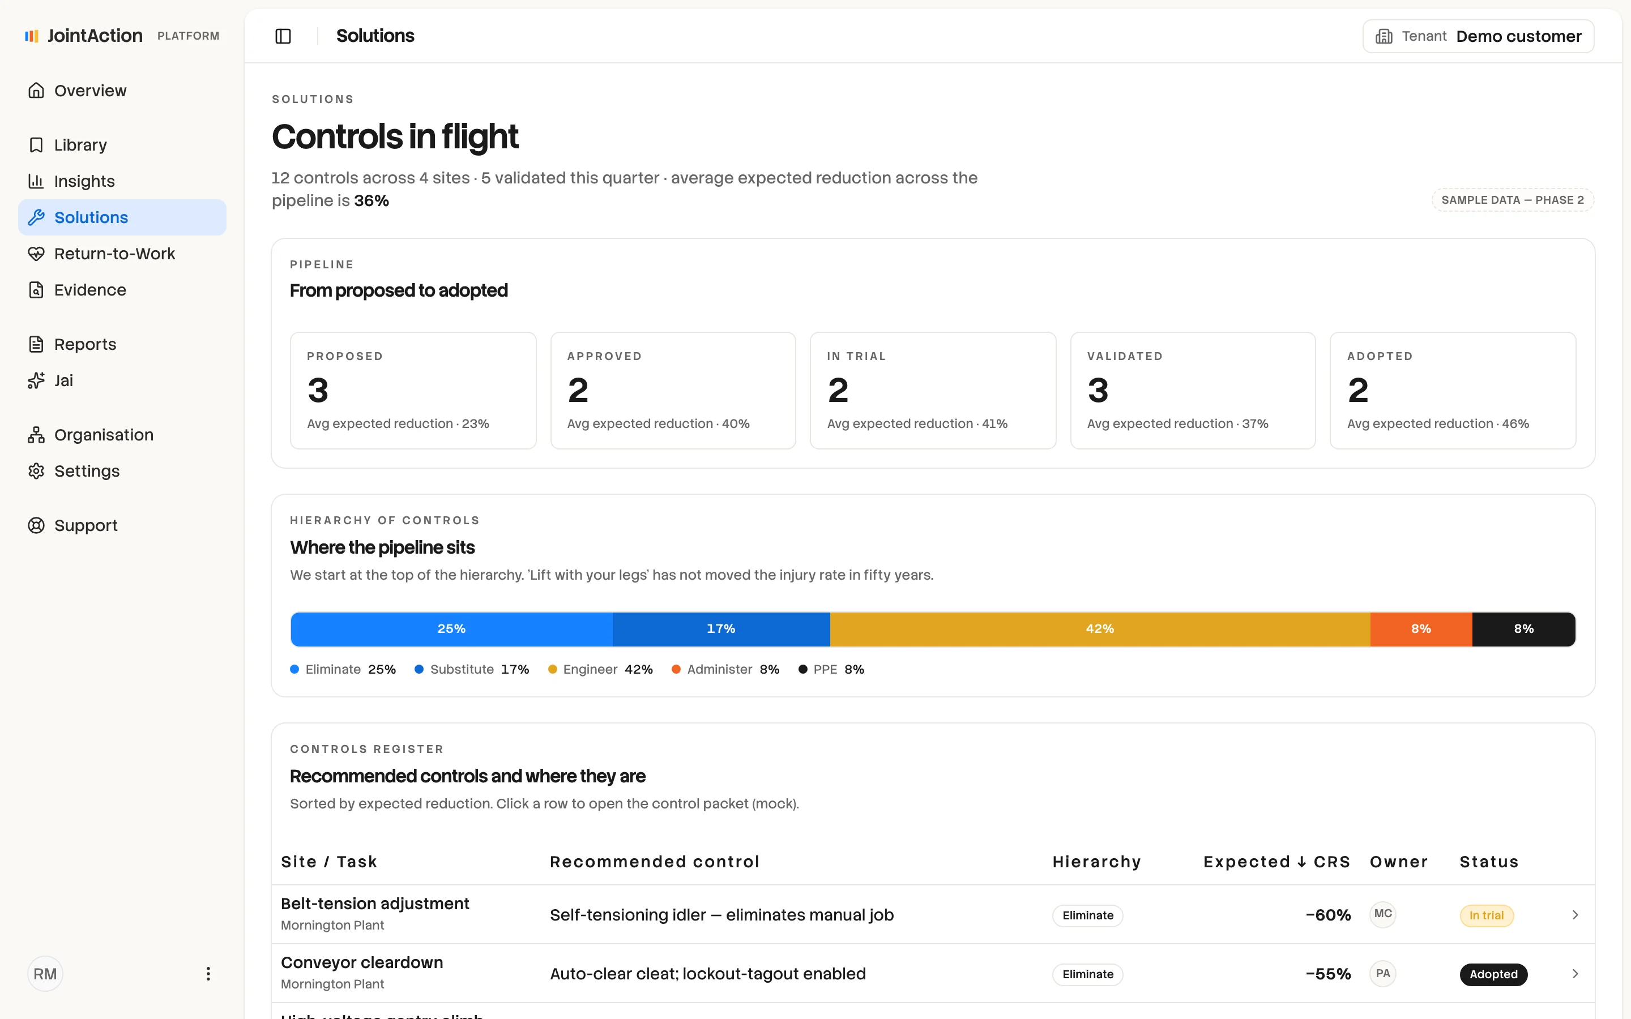Click the Hierarchy column header
This screenshot has width=1631, height=1019.
tap(1096, 862)
